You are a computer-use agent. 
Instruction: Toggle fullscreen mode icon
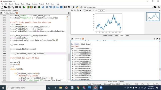point(69,7)
